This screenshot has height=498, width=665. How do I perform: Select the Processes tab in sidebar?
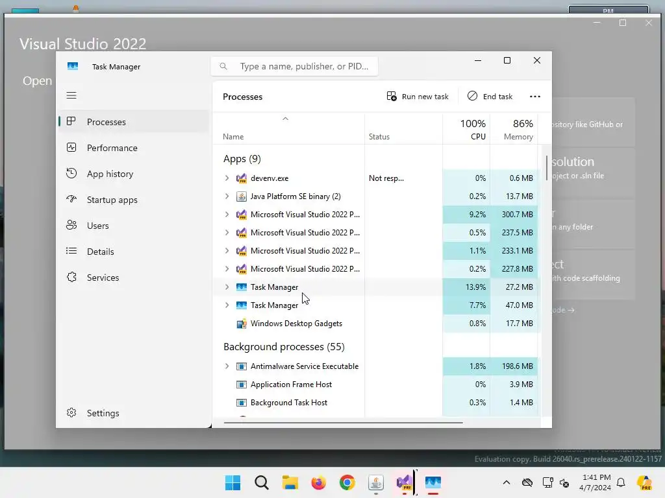[134, 122]
